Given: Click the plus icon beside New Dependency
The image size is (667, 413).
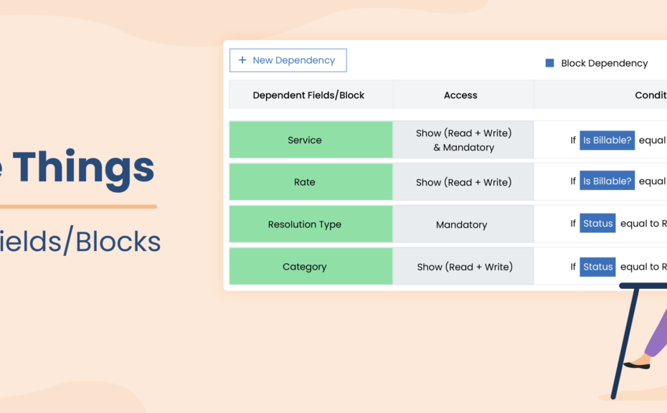Looking at the screenshot, I should tap(242, 60).
